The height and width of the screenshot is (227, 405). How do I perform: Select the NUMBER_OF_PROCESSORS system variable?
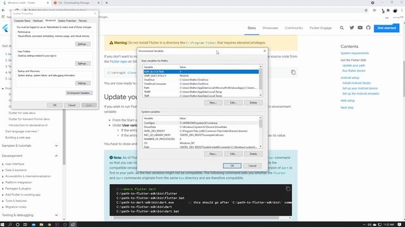coord(201,139)
